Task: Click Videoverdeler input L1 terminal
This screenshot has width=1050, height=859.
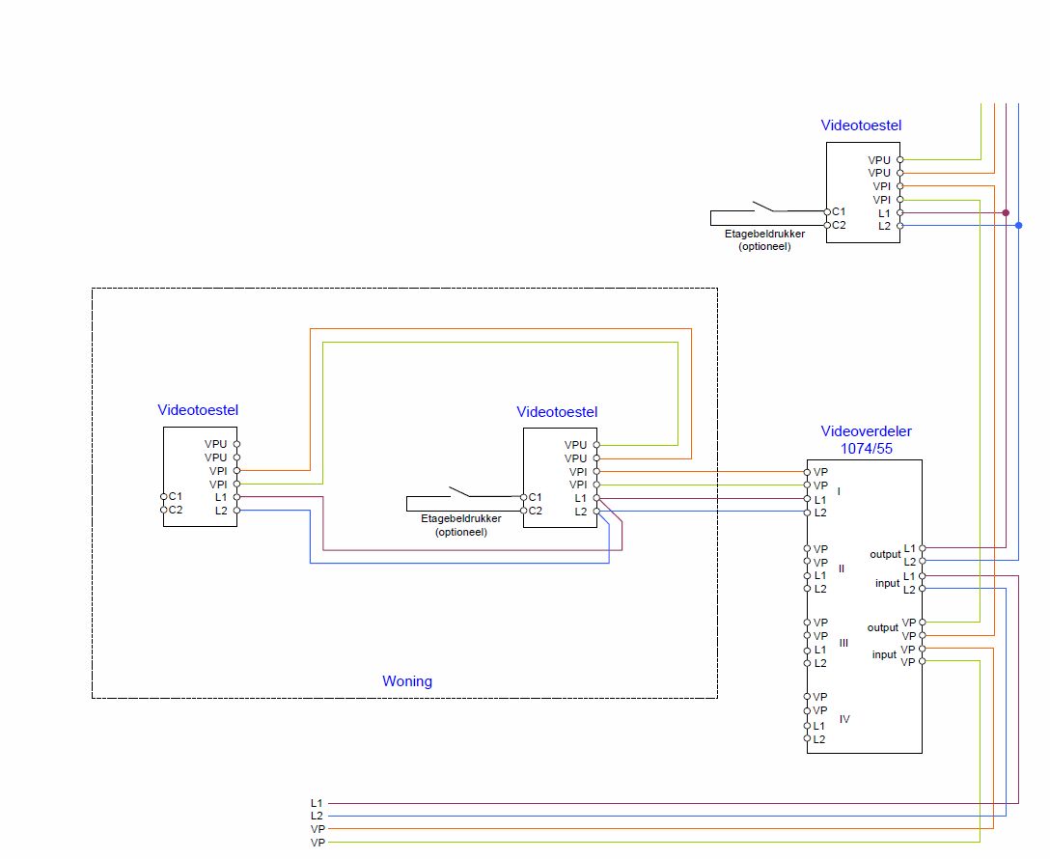Action: tap(922, 576)
